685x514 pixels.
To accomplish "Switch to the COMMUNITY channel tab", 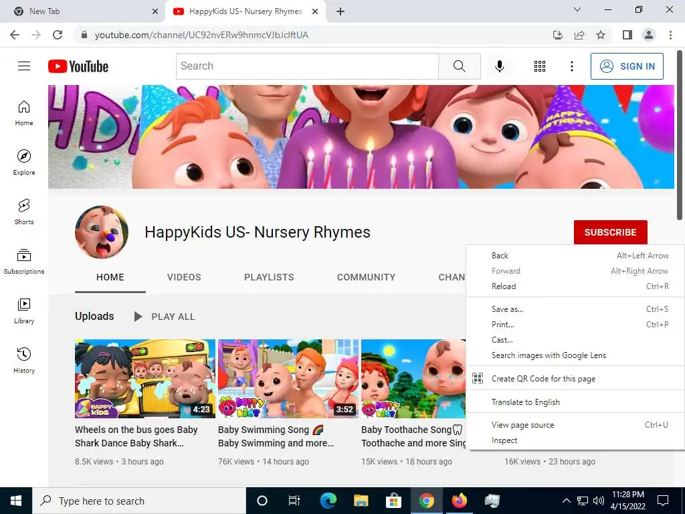I will point(366,277).
